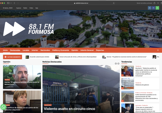Go to the Interés General menu item

pos(87,50)
